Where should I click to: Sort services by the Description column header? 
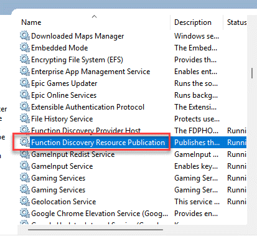(x=193, y=22)
